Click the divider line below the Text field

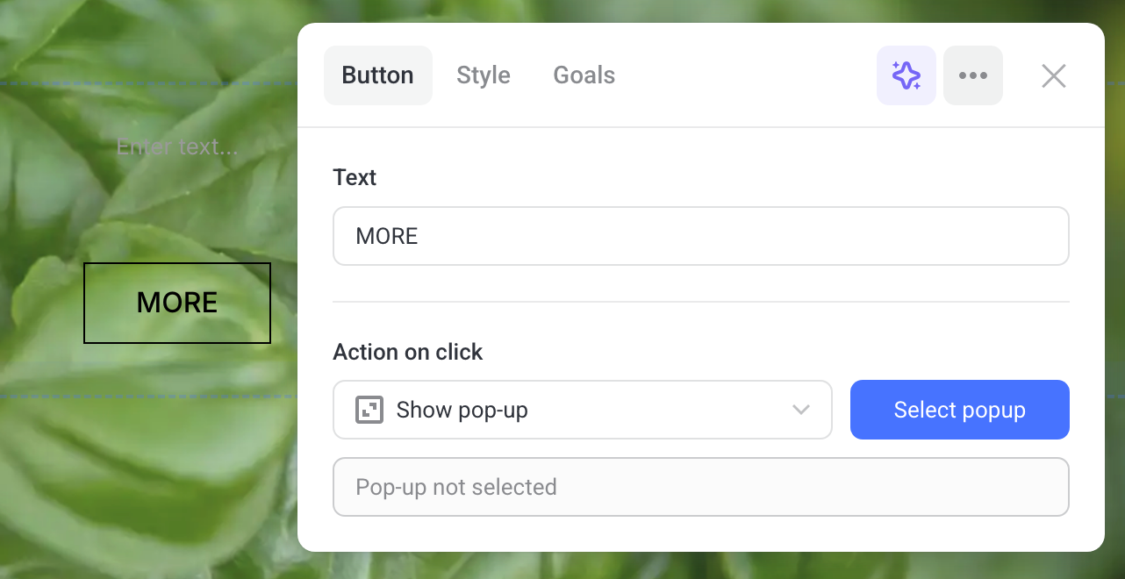pos(700,302)
